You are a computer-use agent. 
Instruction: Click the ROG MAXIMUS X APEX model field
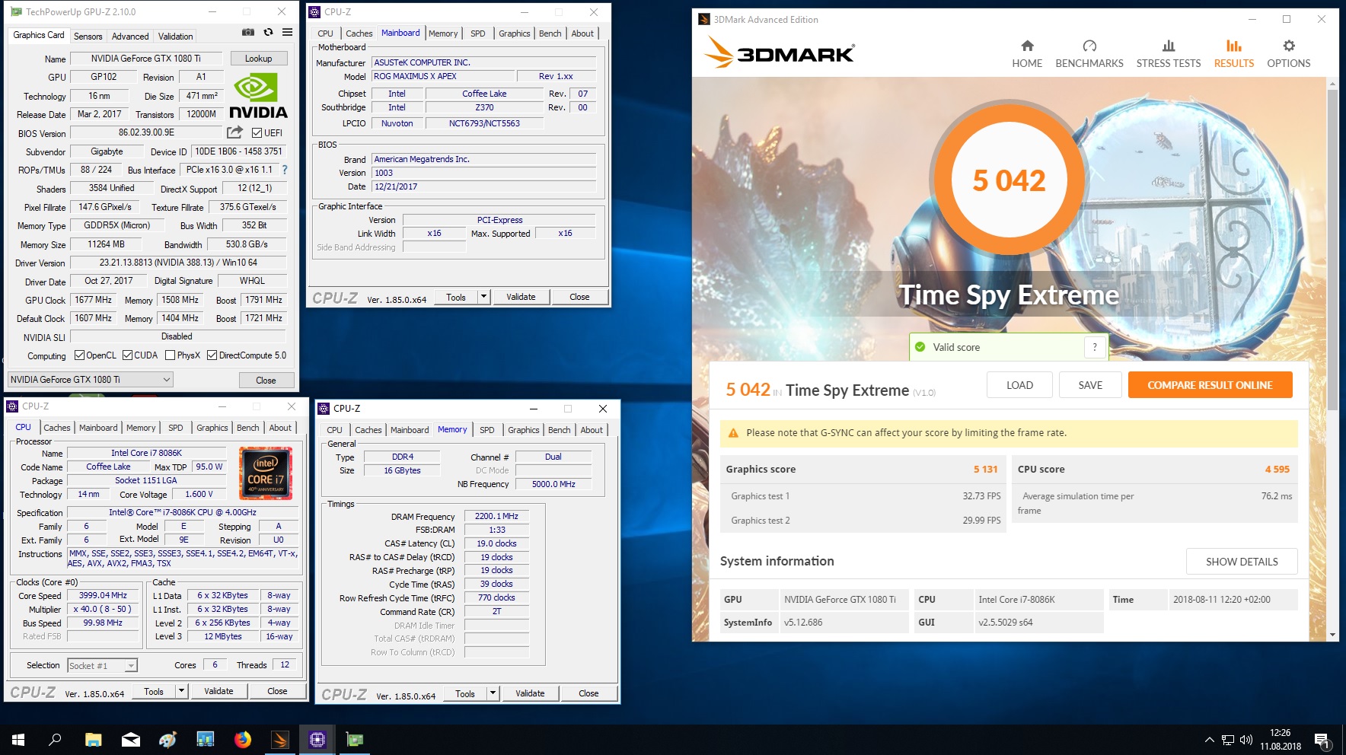442,76
